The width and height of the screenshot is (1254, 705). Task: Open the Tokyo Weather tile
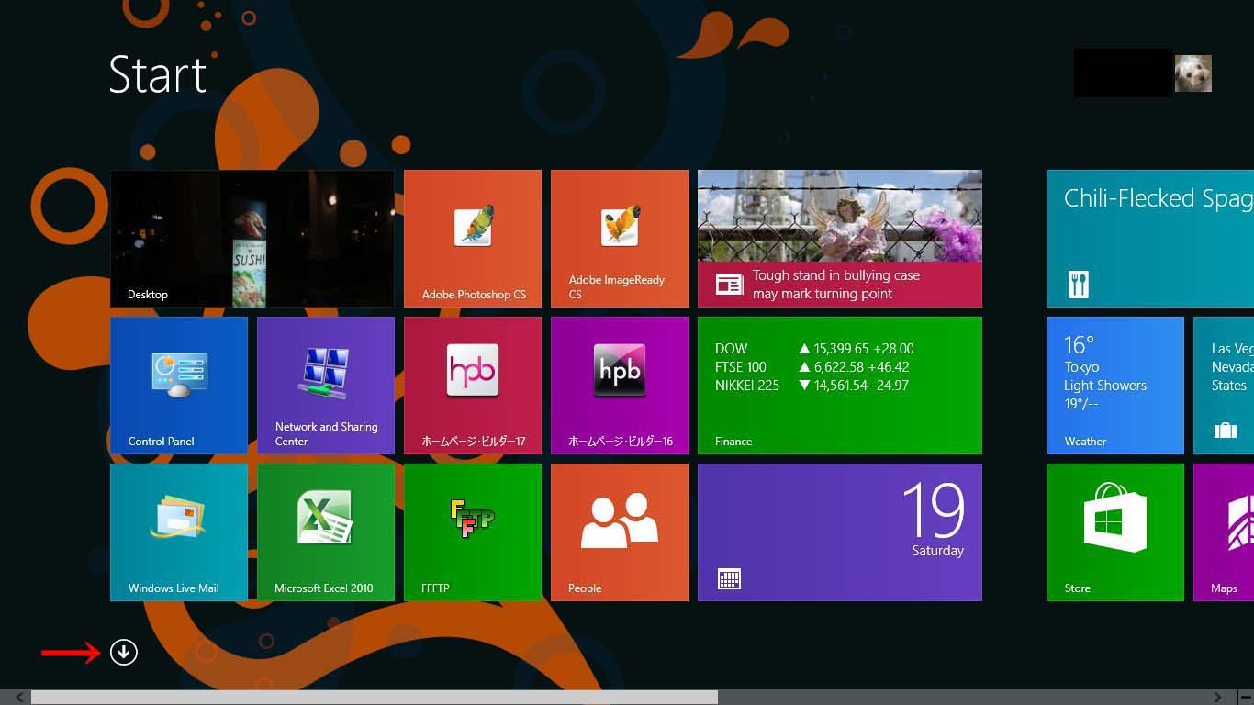[x=1115, y=386]
